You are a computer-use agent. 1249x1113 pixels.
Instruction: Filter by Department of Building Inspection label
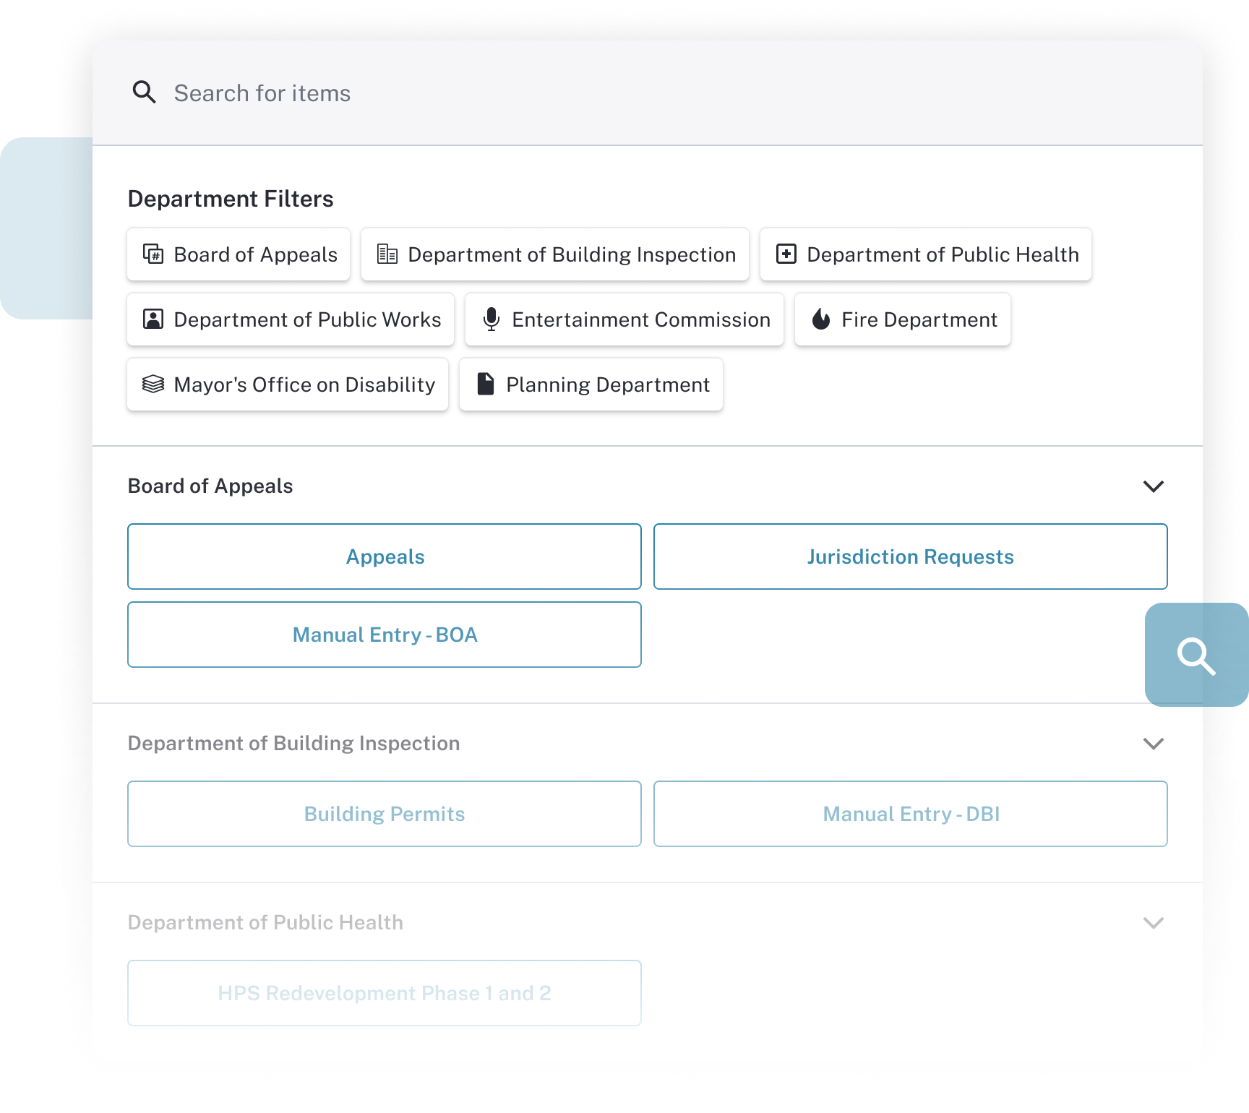(x=572, y=254)
